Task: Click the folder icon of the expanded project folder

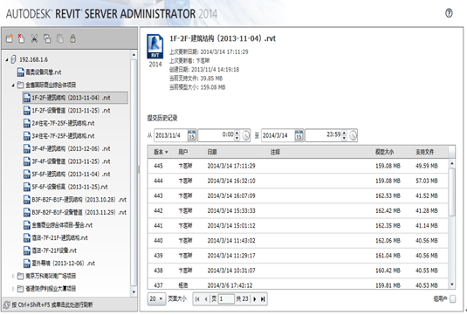Action: (x=20, y=85)
